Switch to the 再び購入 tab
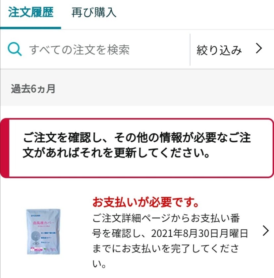The height and width of the screenshot is (278, 274). click(94, 13)
